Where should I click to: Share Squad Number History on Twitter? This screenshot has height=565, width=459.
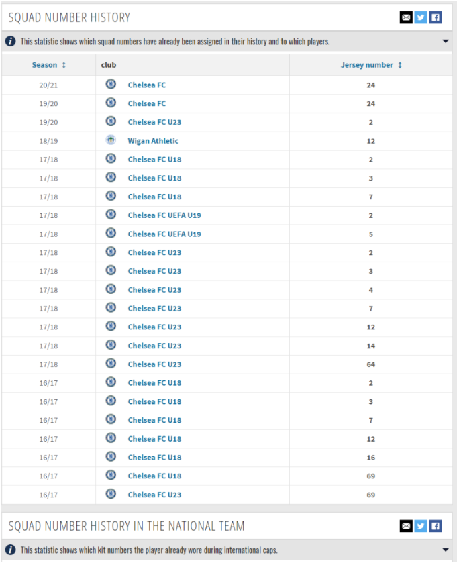tap(421, 17)
